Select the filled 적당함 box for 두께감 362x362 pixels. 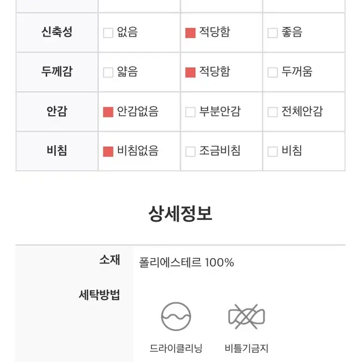coord(190,72)
